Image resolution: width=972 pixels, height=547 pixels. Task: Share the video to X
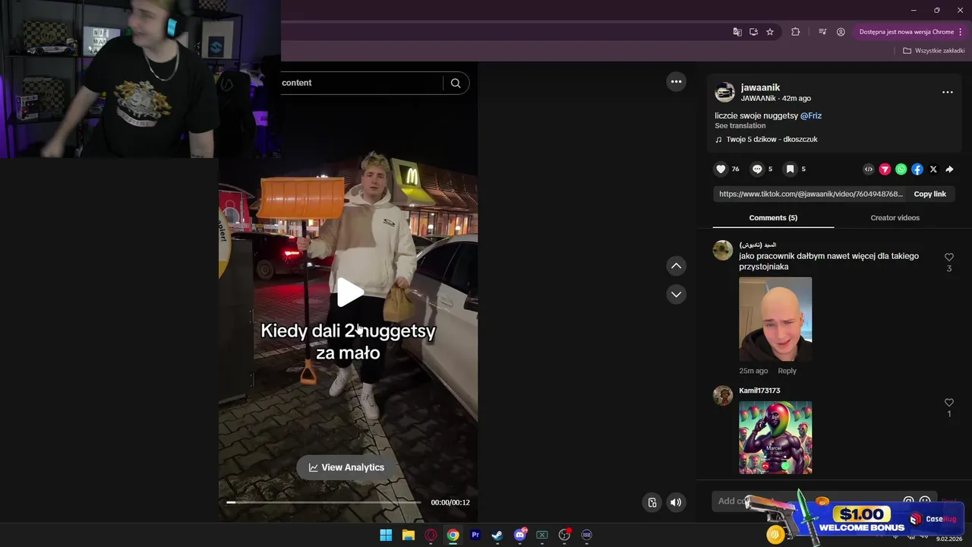tap(933, 169)
